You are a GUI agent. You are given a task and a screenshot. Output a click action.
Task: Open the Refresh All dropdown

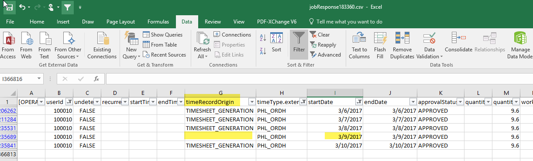pos(202,46)
